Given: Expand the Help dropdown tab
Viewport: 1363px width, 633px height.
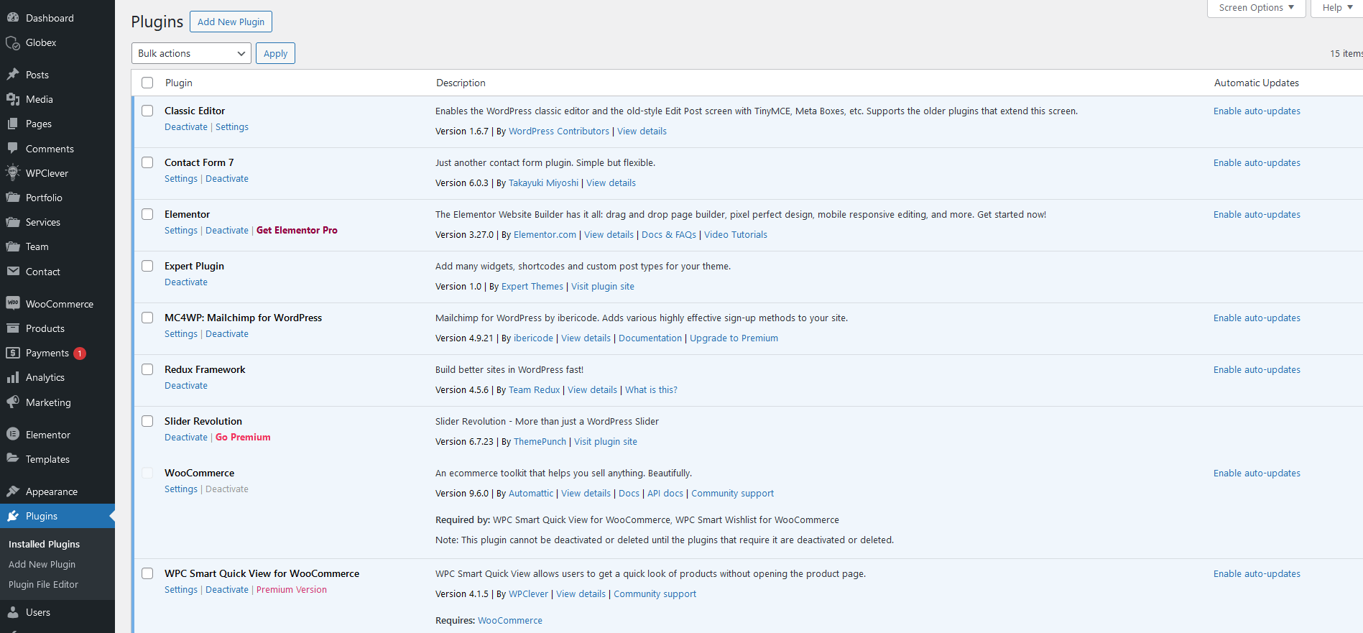Looking at the screenshot, I should tap(1337, 8).
